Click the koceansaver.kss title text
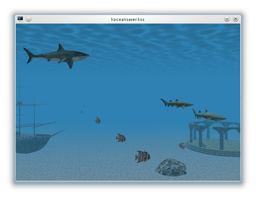The image size is (256, 197). point(128,19)
